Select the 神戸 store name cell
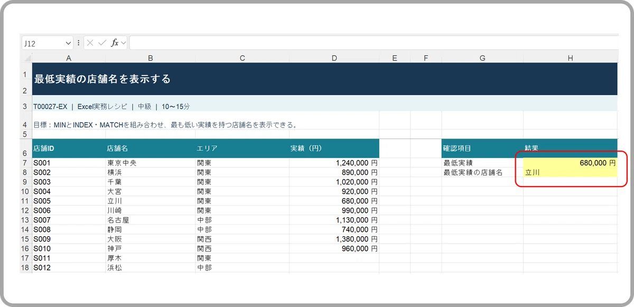634x307 pixels. pos(150,248)
